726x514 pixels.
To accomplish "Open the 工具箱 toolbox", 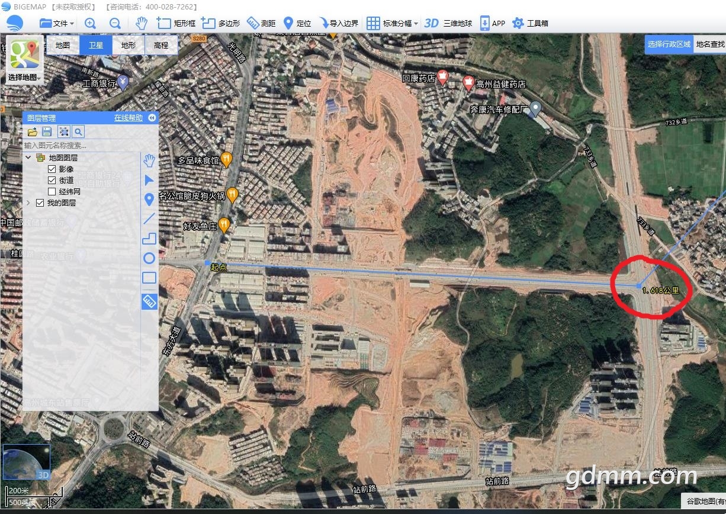I will (x=530, y=23).
